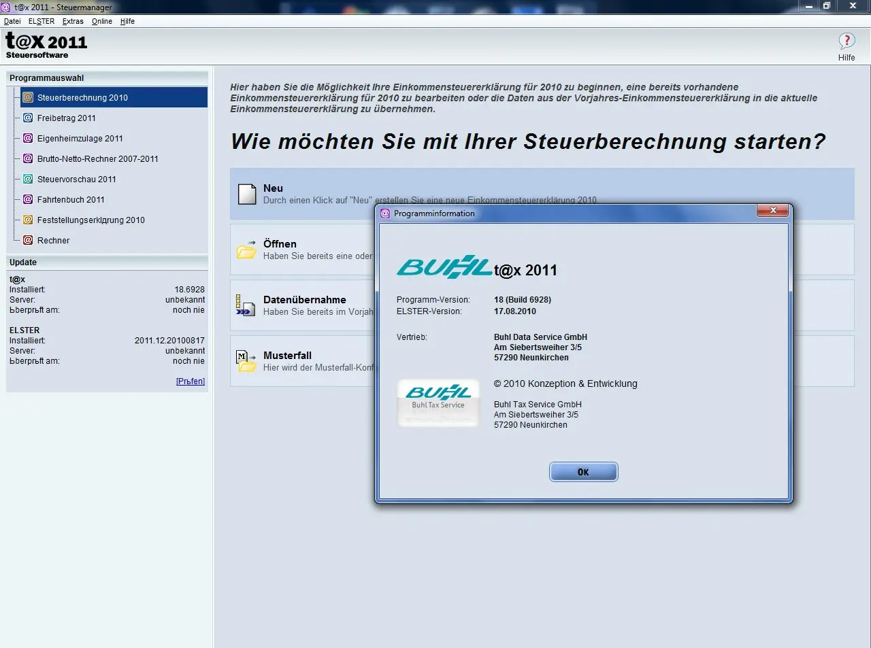Click the Eigenheimzulage 2011 @ icon
Screen dimensions: 871x648
tap(28, 138)
